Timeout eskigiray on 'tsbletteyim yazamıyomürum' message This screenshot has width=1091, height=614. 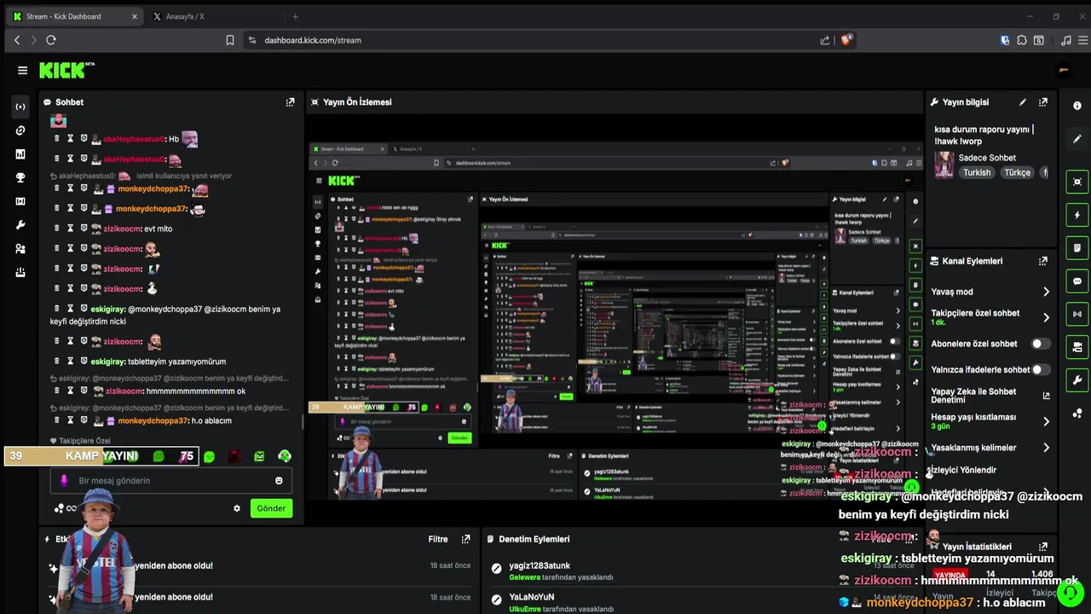(x=71, y=361)
